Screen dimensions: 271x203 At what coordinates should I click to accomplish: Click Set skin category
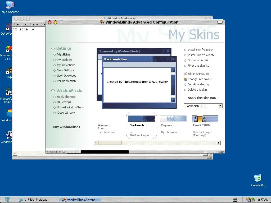tap(198, 84)
